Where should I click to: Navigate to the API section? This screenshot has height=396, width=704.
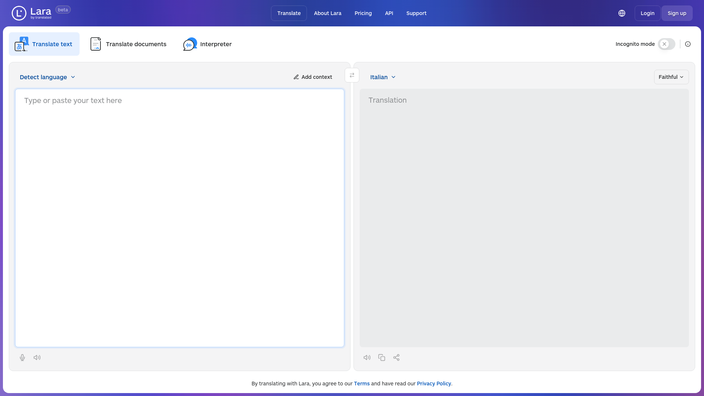click(x=389, y=13)
